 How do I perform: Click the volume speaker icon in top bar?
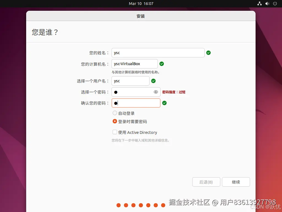[x=267, y=4]
